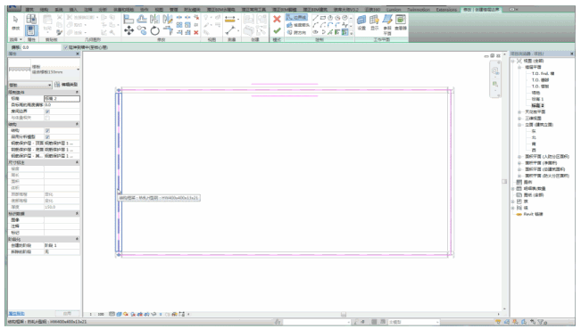Open the T.O. Fnd. floor plan view
This screenshot has height=329, width=581.
(544, 74)
